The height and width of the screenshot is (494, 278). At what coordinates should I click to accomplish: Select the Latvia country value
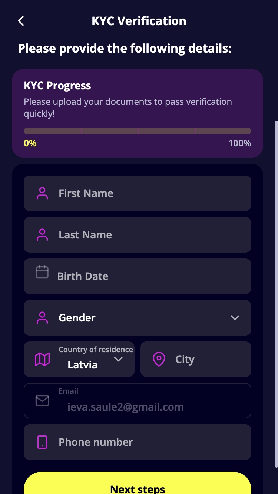tap(83, 365)
